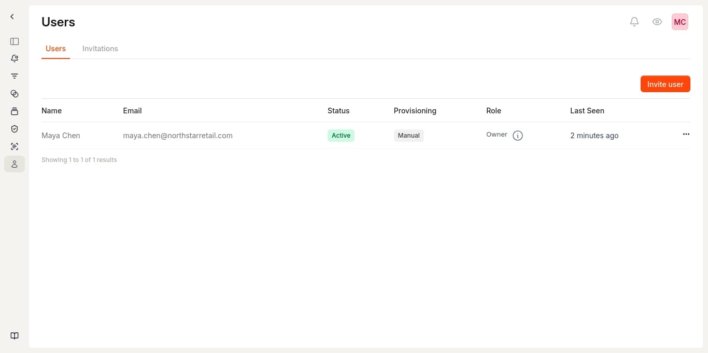Open the filter lines sidebar icon
Image resolution: width=708 pixels, height=353 pixels.
(15, 76)
